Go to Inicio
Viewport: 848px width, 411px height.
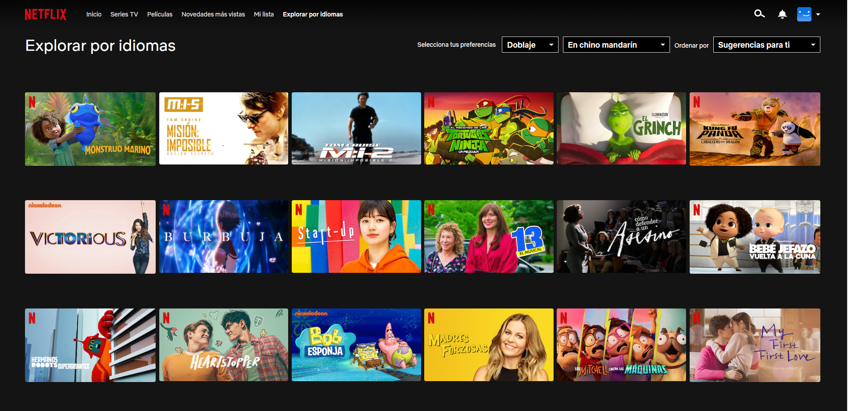94,14
